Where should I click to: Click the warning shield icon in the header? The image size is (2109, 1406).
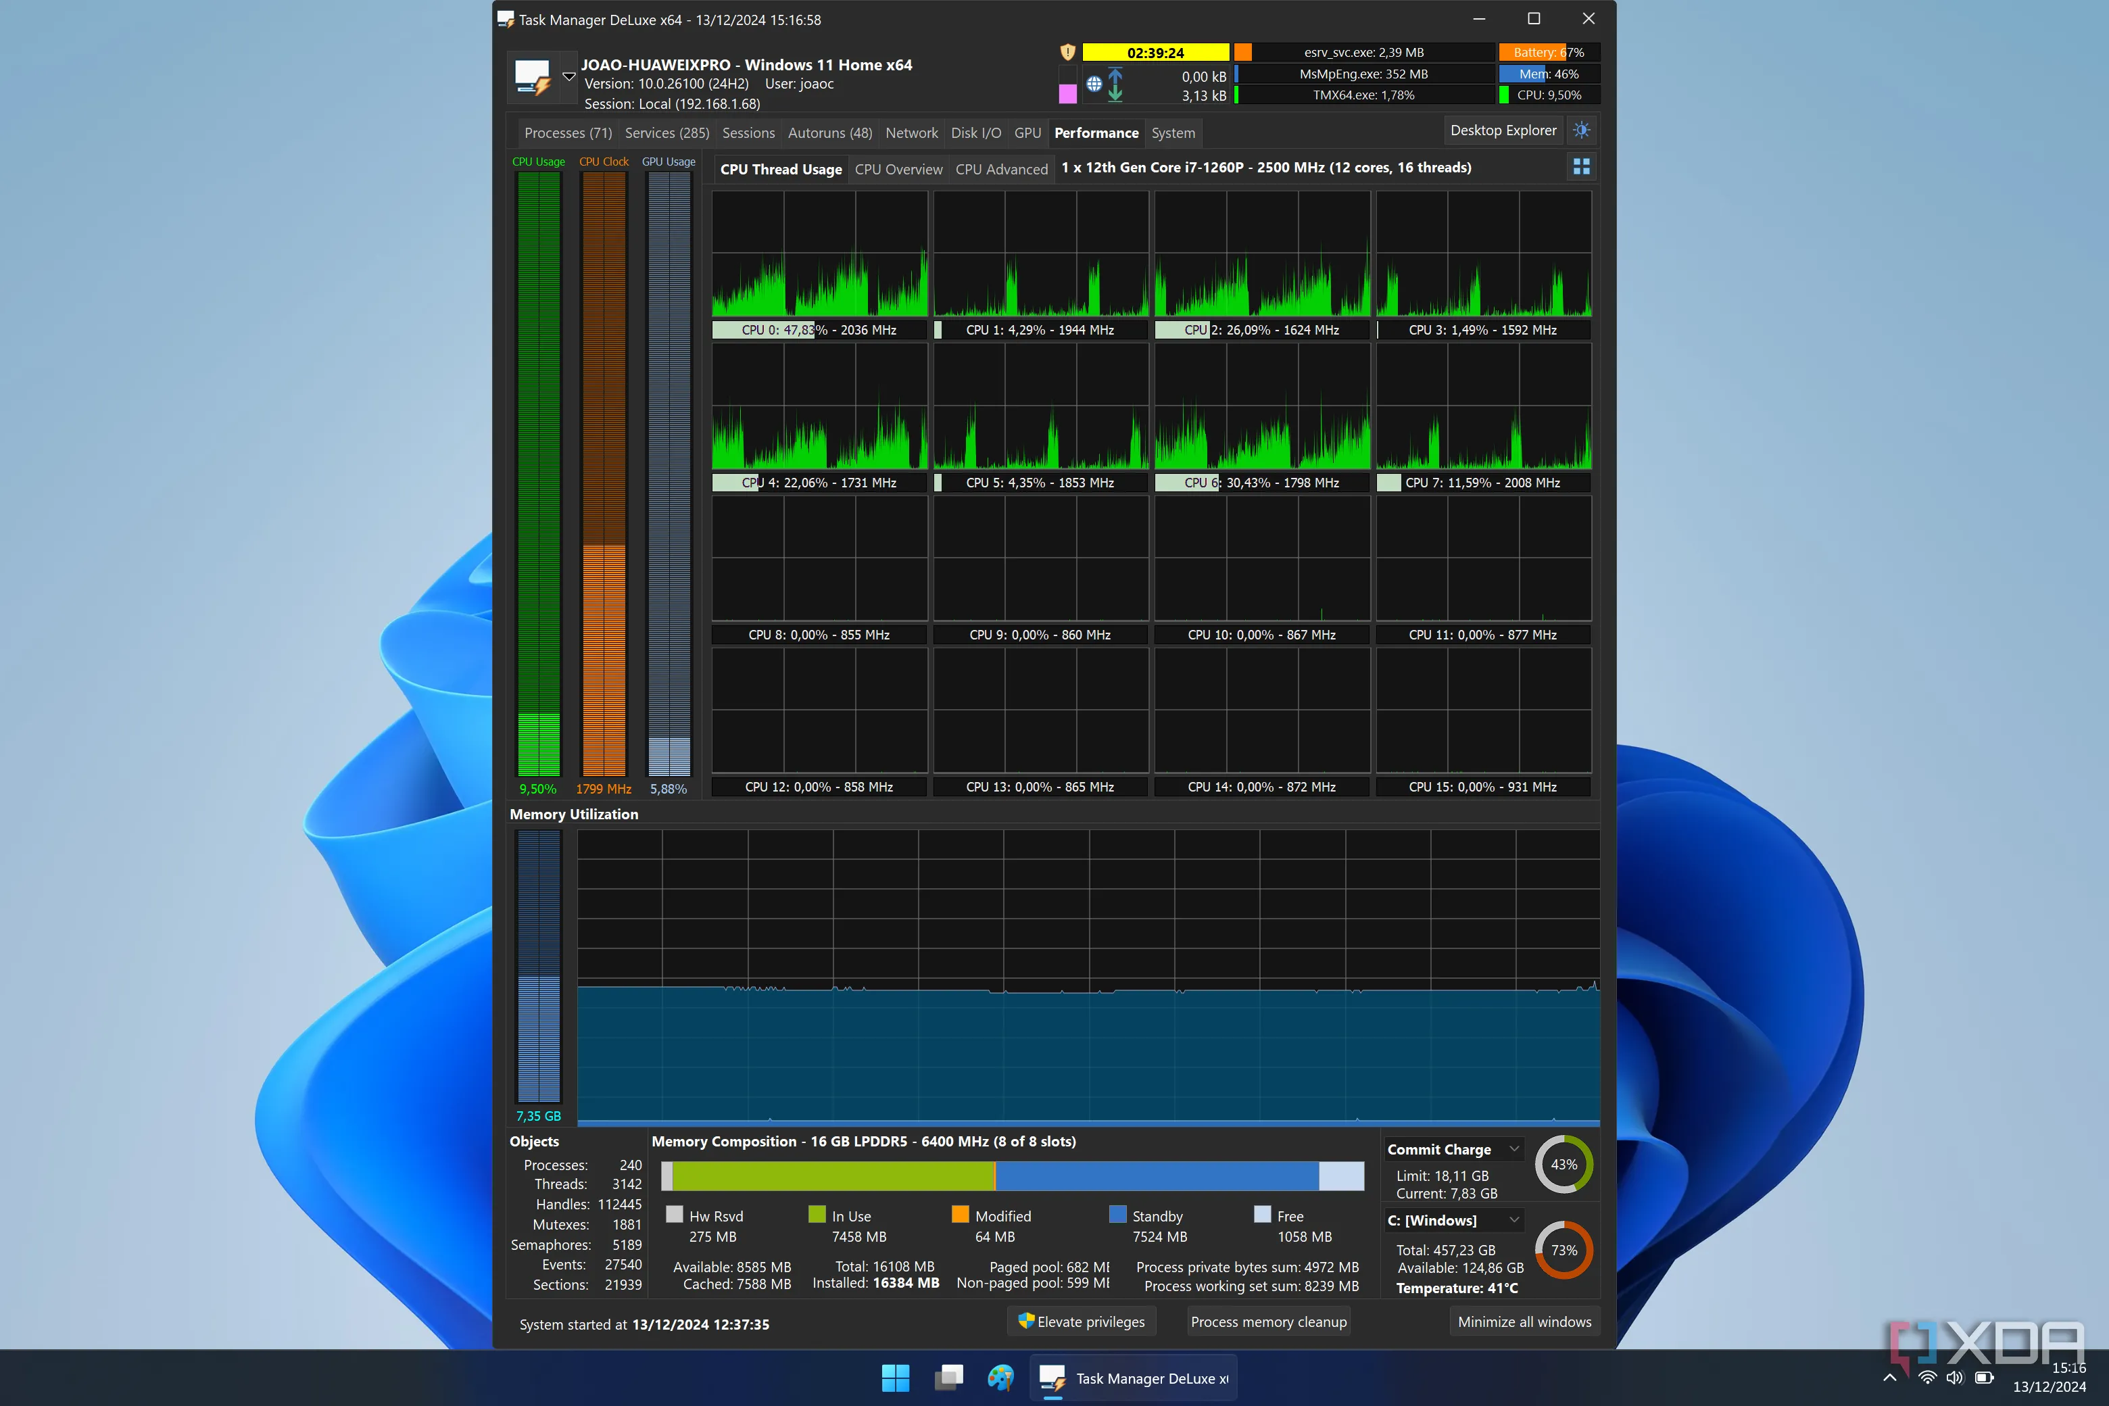[1067, 52]
